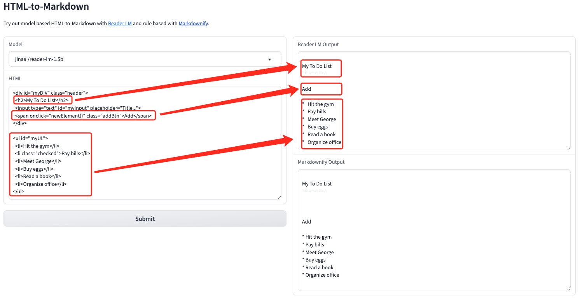Click the Meet George li line in HTML
The image size is (580, 298).
(x=38, y=161)
